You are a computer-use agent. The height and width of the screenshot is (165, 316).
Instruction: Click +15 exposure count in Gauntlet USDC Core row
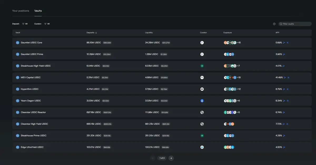click(239, 43)
